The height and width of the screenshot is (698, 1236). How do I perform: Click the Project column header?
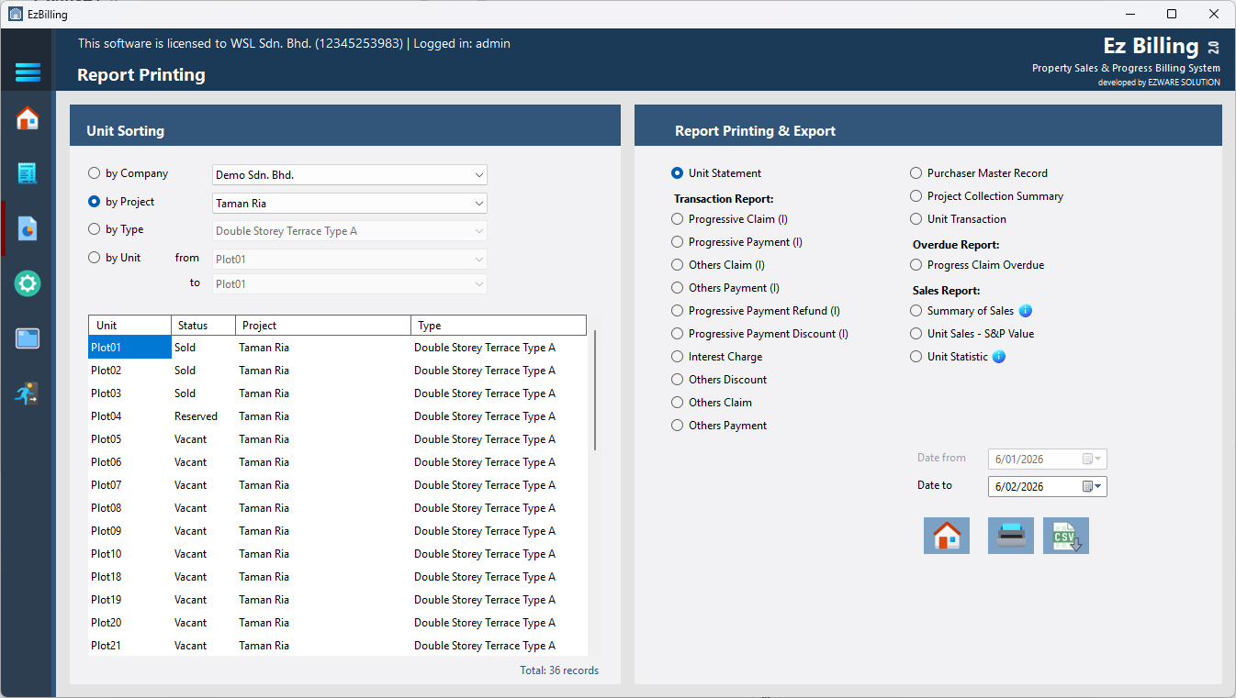click(x=323, y=326)
